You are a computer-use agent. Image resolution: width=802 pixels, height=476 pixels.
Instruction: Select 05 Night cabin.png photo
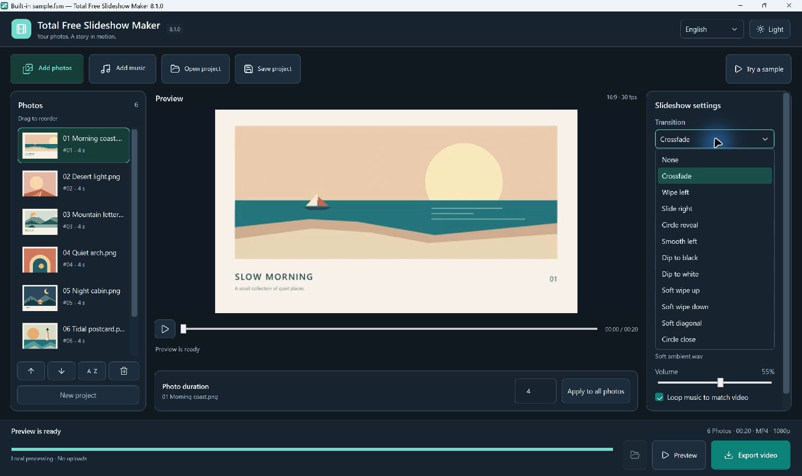click(74, 297)
